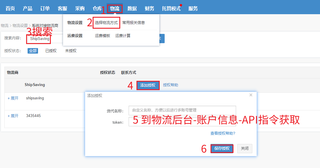320x168 pixels.
Task: Go to 物流 in the breadcrumb
Action: [x=4, y=25]
